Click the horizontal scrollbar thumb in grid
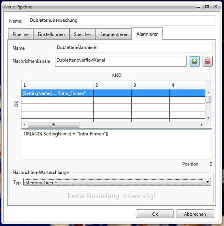This screenshot has width=224, height=226. [x=53, y=125]
